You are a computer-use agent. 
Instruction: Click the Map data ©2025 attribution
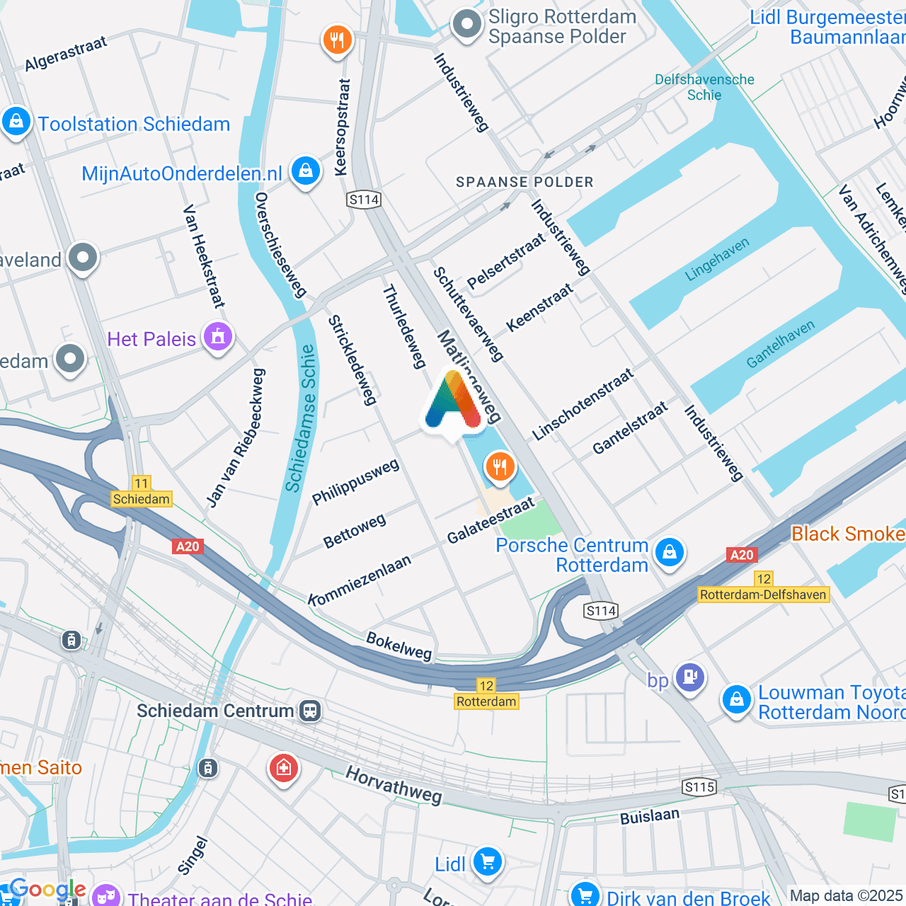click(x=847, y=895)
